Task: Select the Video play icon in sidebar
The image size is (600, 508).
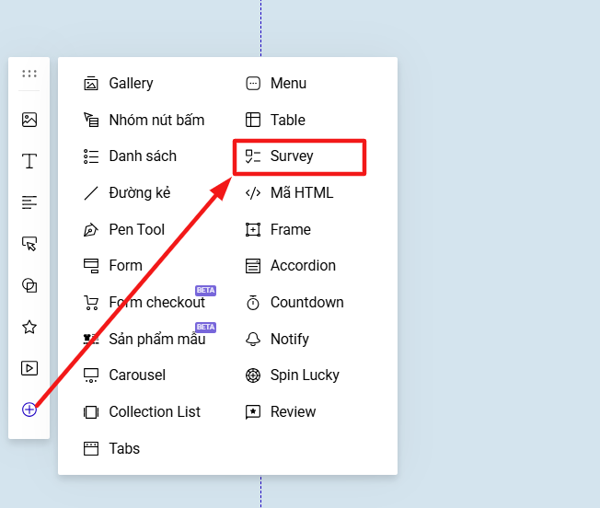Action: point(29,368)
